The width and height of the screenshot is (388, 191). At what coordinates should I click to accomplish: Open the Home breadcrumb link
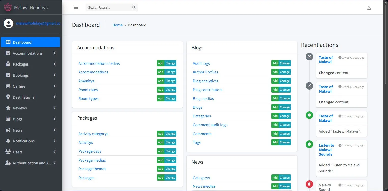117,25
